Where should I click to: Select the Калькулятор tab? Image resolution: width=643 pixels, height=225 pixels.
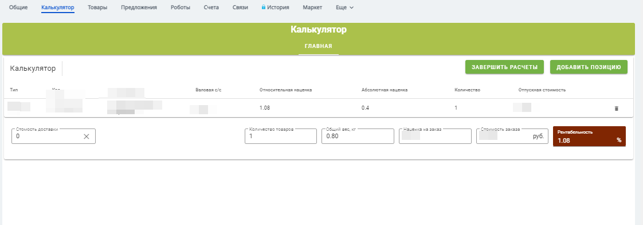coord(58,7)
